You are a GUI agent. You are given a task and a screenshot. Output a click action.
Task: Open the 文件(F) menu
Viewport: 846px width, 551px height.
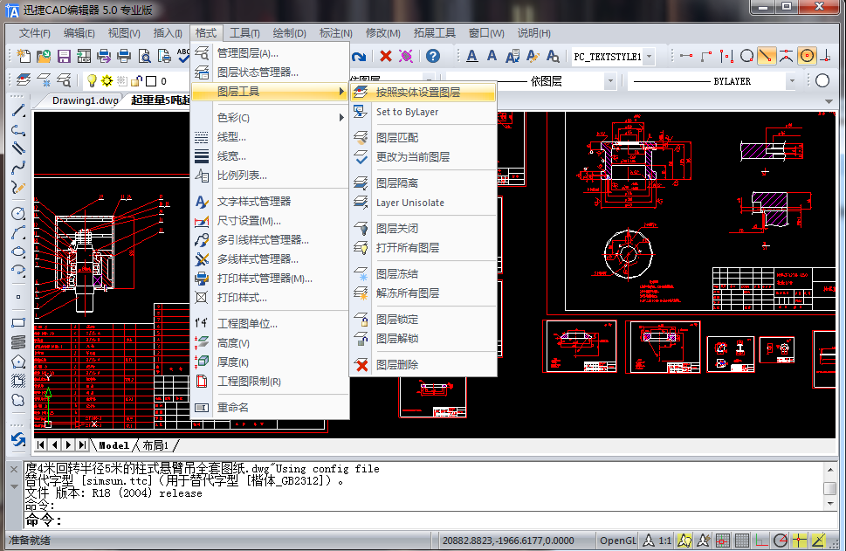pos(35,33)
